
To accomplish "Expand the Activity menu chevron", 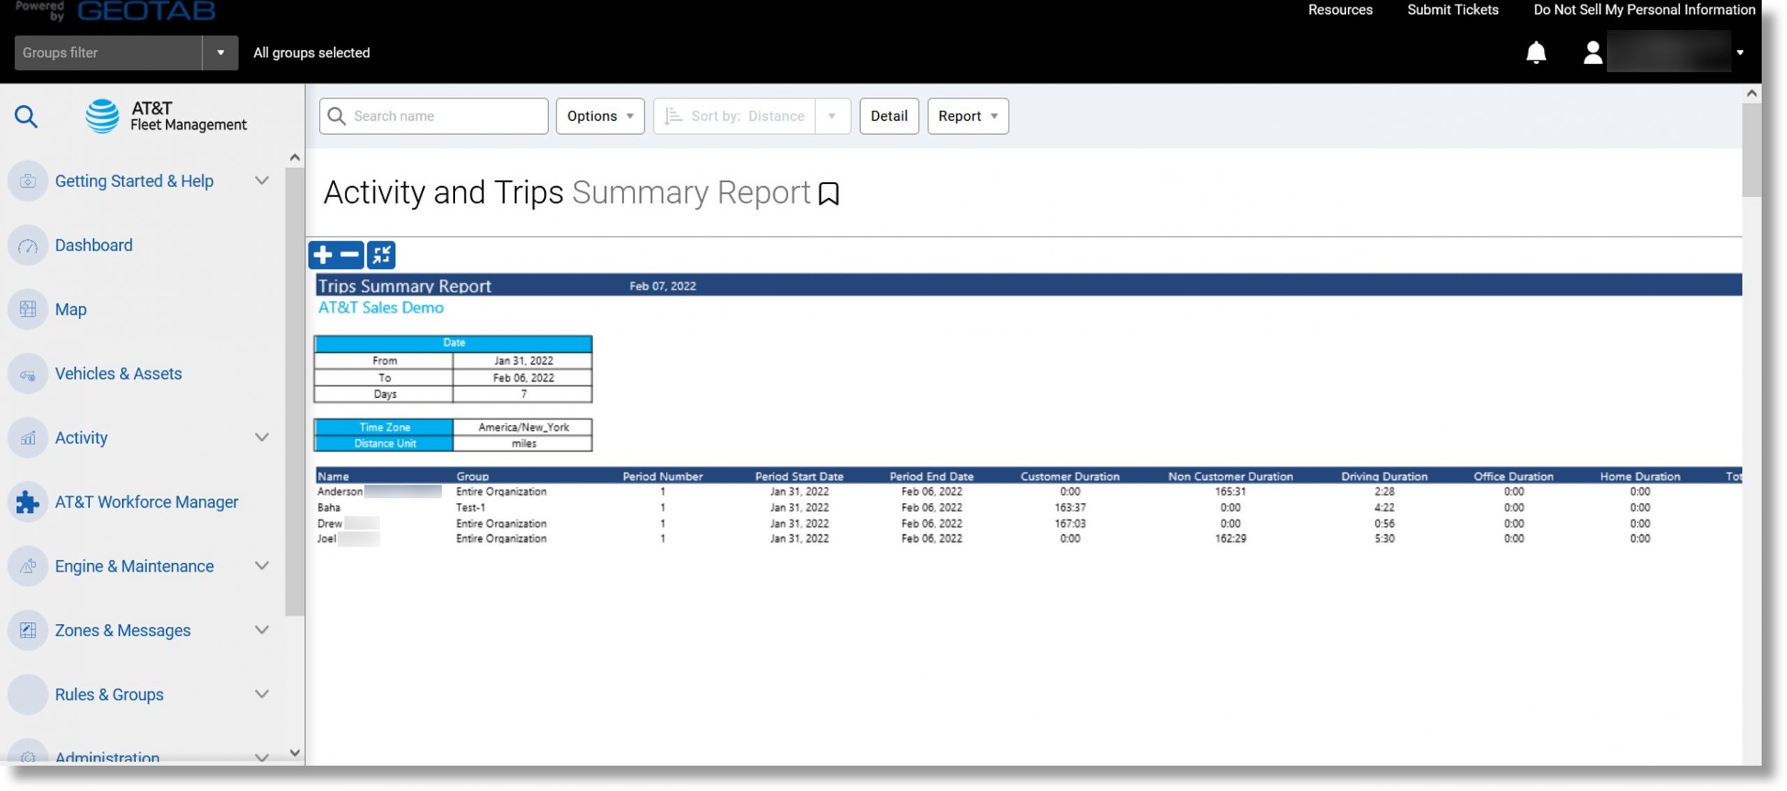I will pos(262,437).
